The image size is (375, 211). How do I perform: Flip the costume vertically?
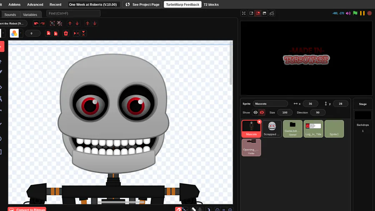coord(83,33)
